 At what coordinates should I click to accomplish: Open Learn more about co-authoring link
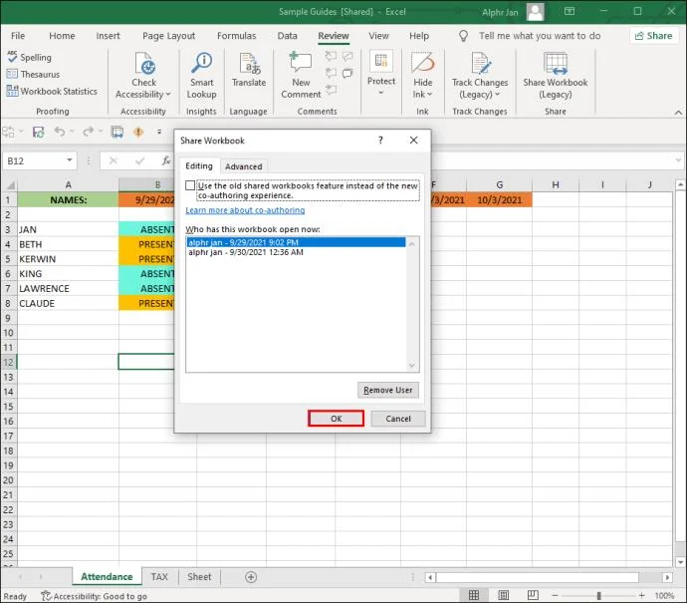[x=245, y=210]
